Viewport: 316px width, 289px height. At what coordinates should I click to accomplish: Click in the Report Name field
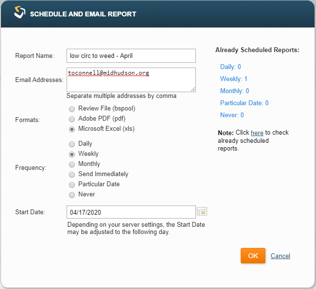pos(131,55)
